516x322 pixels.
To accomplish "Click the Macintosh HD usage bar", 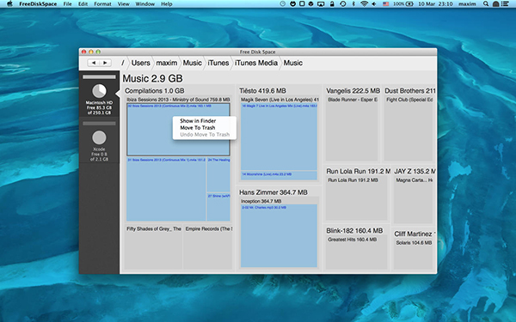I will [99, 77].
